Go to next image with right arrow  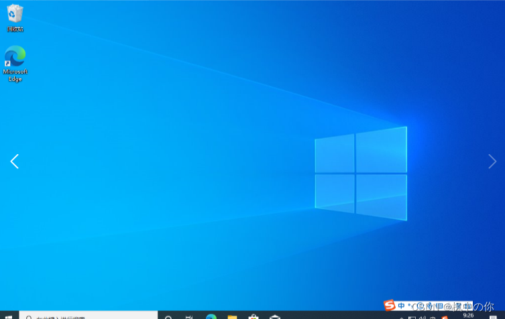(x=492, y=162)
